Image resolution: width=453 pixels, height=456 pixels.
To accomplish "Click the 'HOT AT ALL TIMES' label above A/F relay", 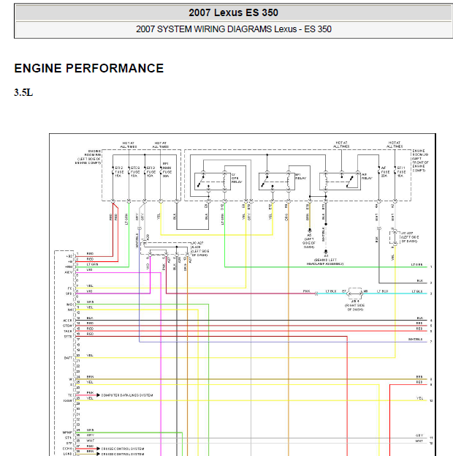I will tap(341, 144).
